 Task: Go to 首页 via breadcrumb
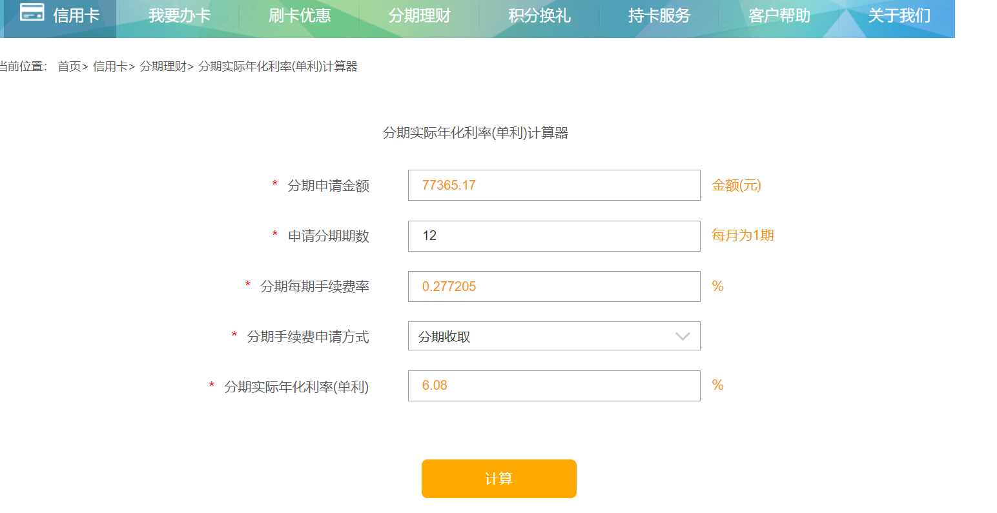pos(69,66)
